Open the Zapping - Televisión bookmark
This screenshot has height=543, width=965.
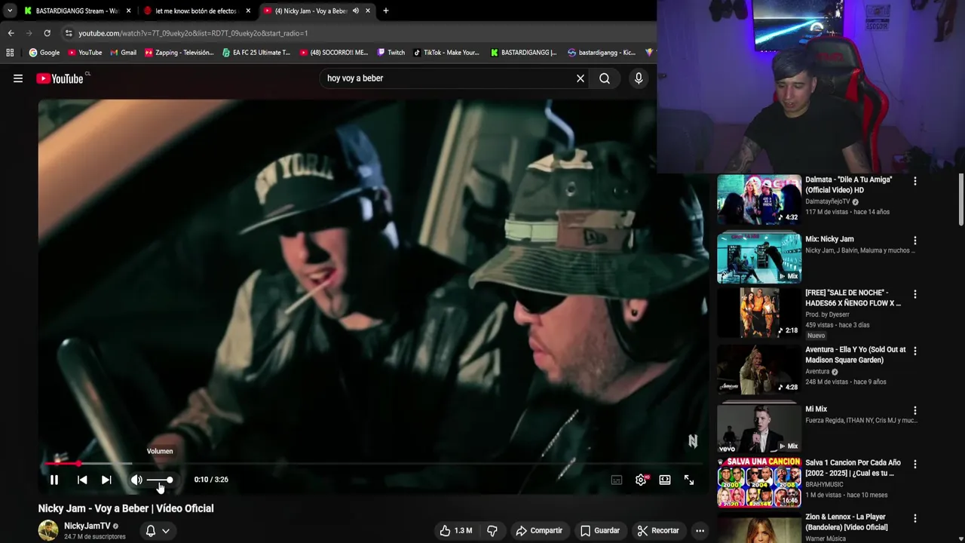coord(179,53)
